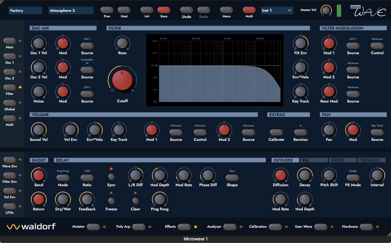Screen dimensions: 391x243
Task: Click the delay Mod Depth knob
Action: pos(160,175)
